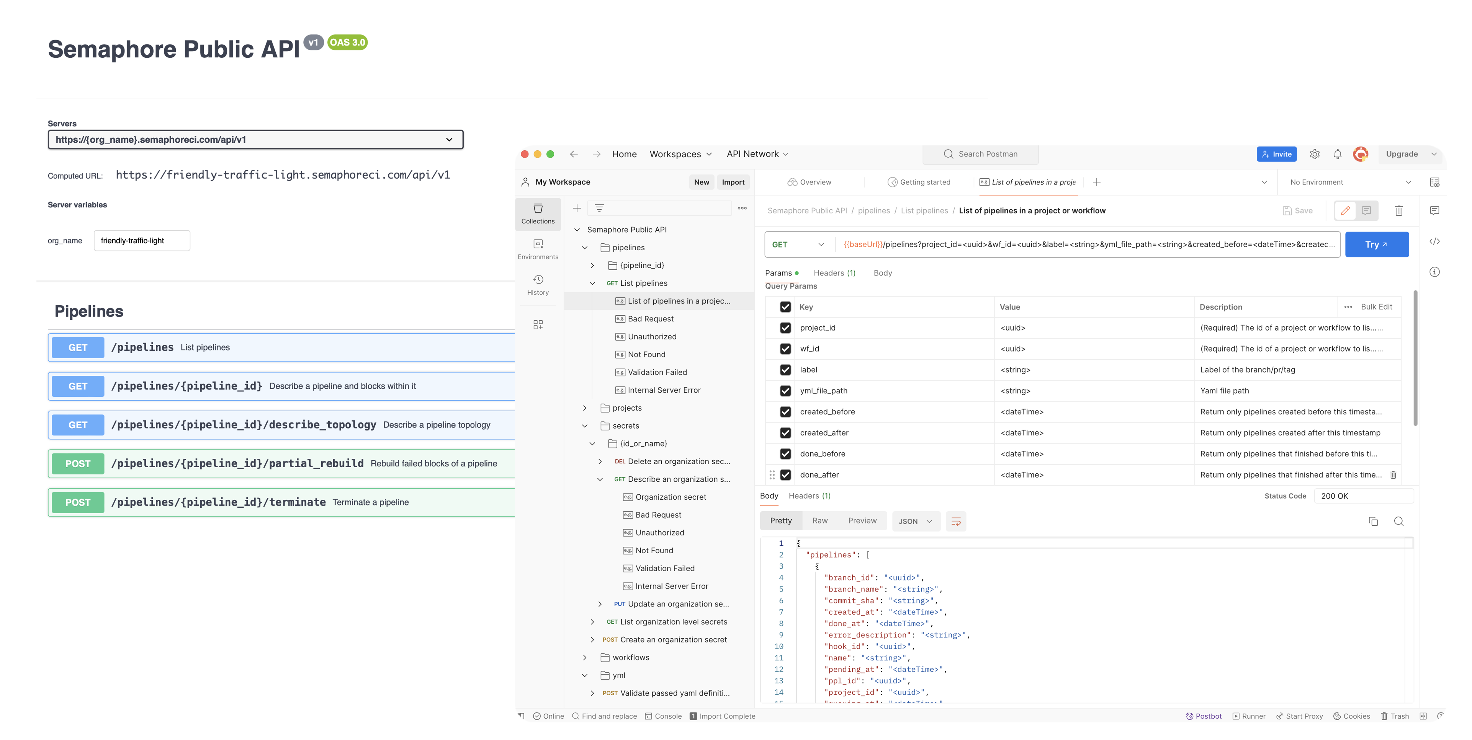Switch response view to Raw
Viewport: 1472px width, 740px height.
[x=819, y=521]
